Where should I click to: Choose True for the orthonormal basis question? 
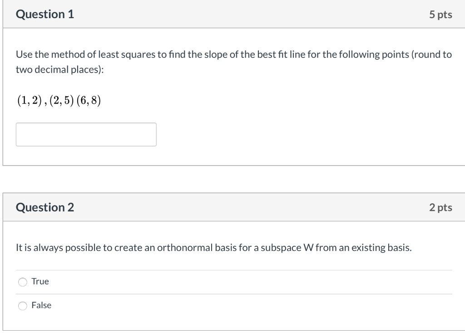click(x=22, y=281)
